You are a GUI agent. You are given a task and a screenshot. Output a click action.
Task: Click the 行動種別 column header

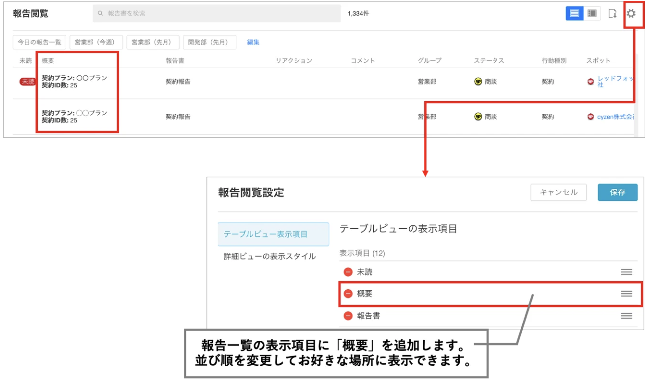pos(554,61)
